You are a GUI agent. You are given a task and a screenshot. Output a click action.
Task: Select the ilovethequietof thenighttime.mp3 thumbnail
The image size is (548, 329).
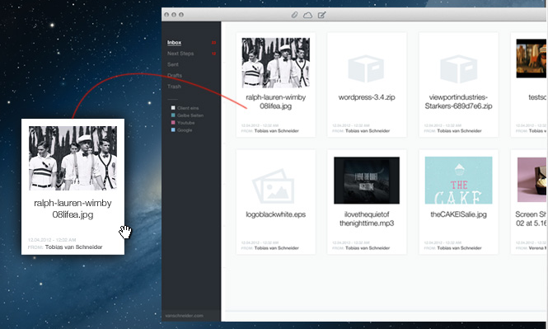[367, 180]
